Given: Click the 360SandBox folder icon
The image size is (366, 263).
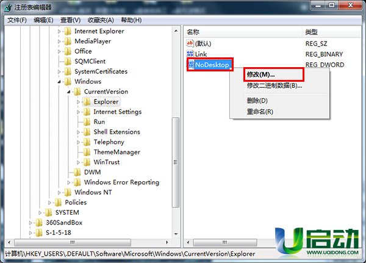Looking at the screenshot, I should coord(39,222).
